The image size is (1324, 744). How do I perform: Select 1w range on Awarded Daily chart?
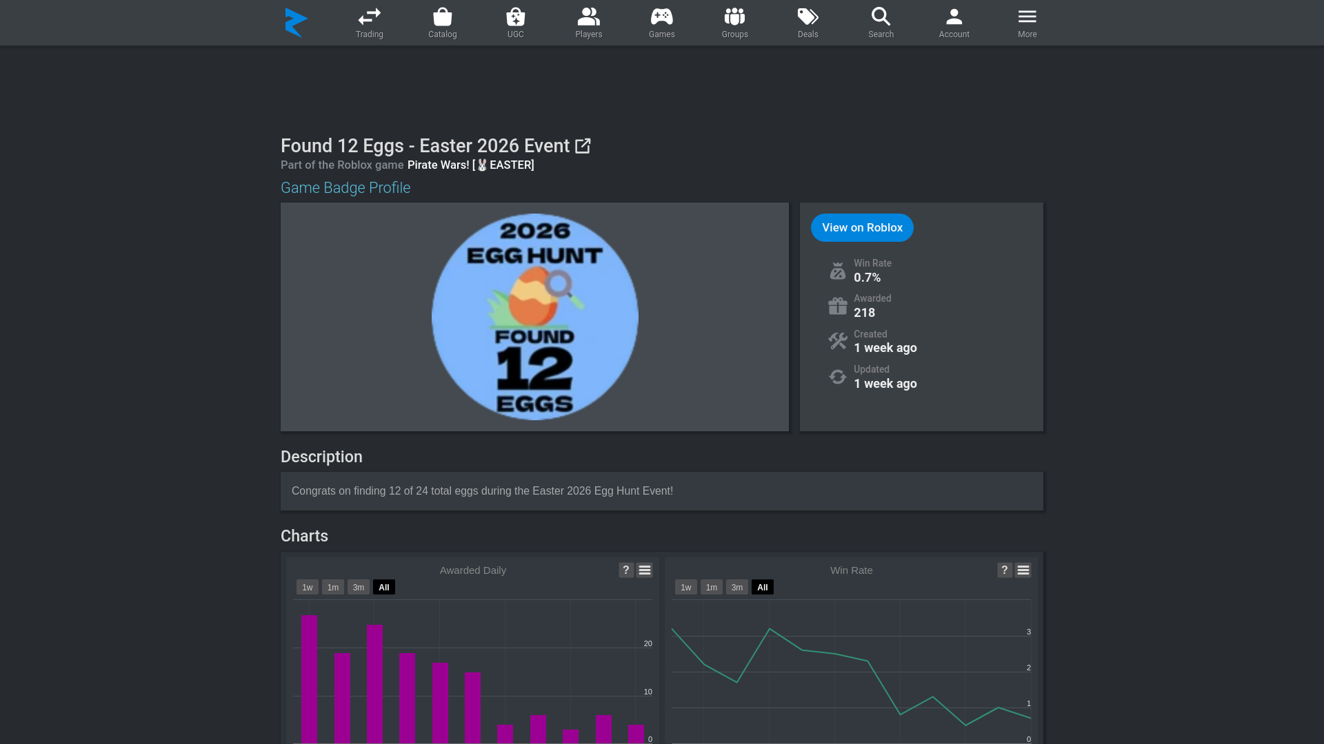click(308, 588)
